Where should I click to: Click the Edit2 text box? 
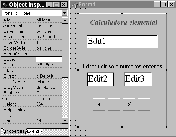tap(100, 79)
